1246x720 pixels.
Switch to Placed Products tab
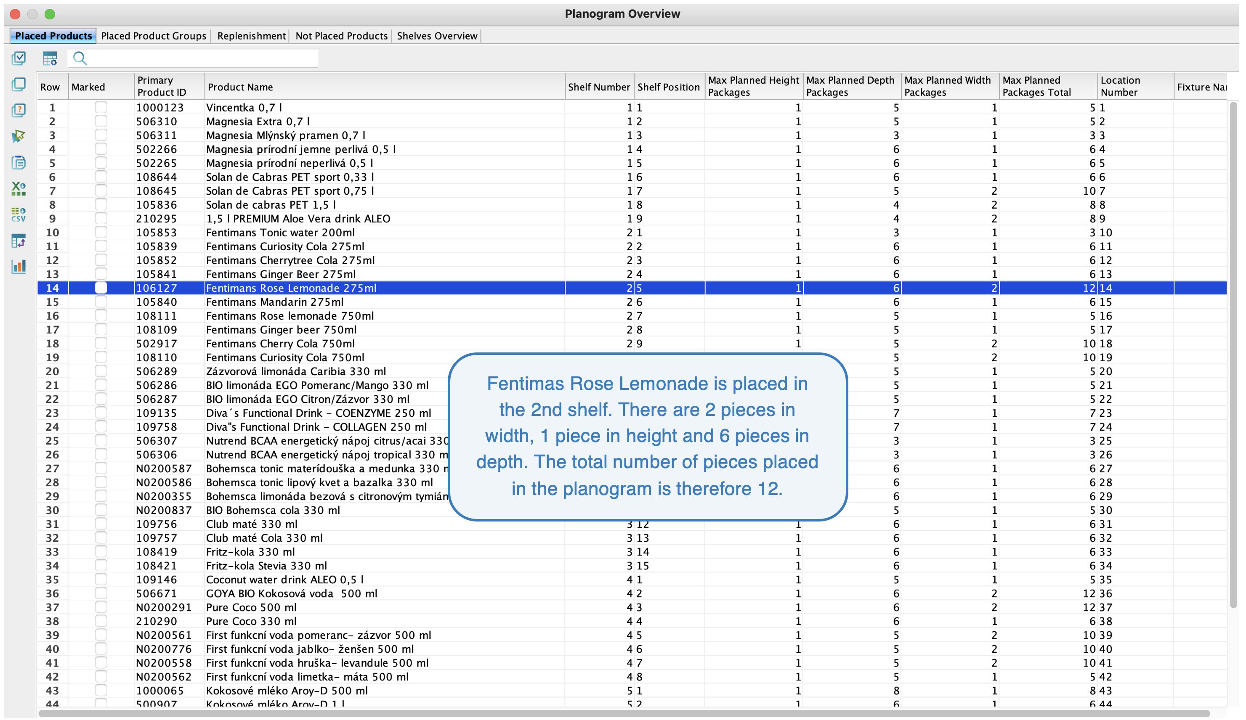coord(53,36)
